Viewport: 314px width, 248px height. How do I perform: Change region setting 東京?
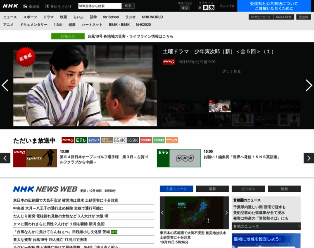coord(185,8)
